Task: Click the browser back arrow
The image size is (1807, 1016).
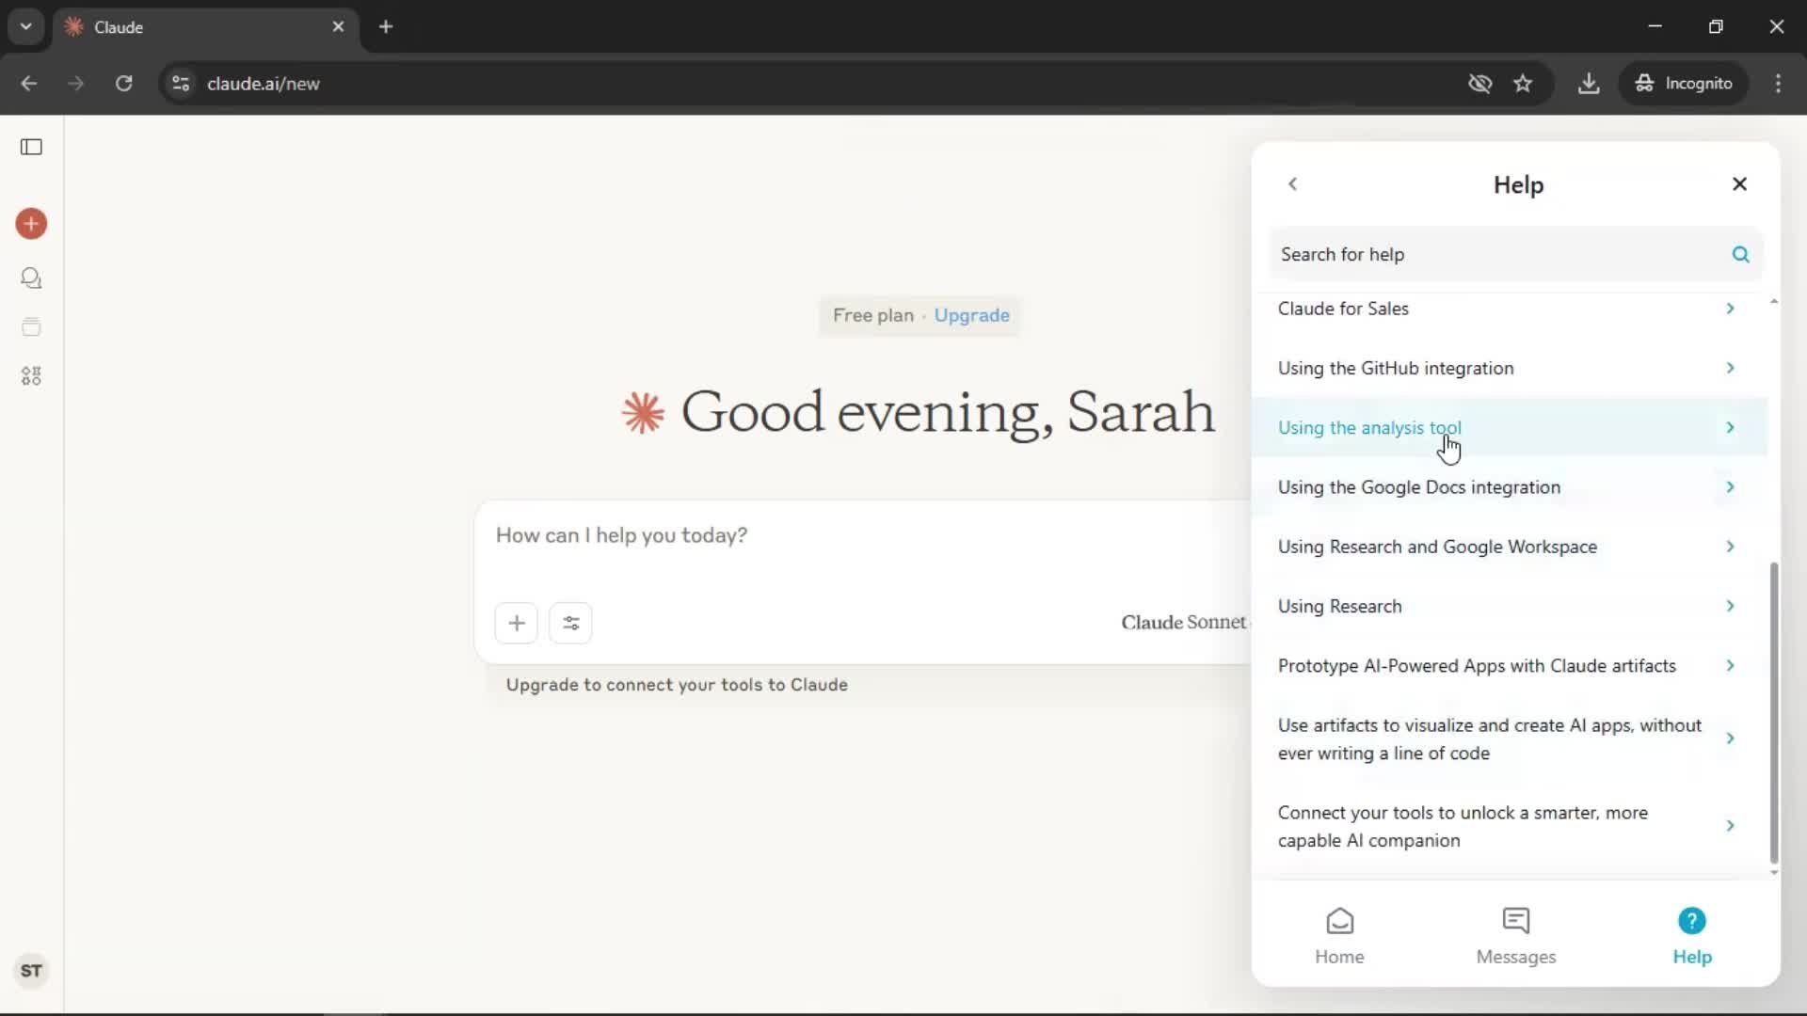Action: 29,84
